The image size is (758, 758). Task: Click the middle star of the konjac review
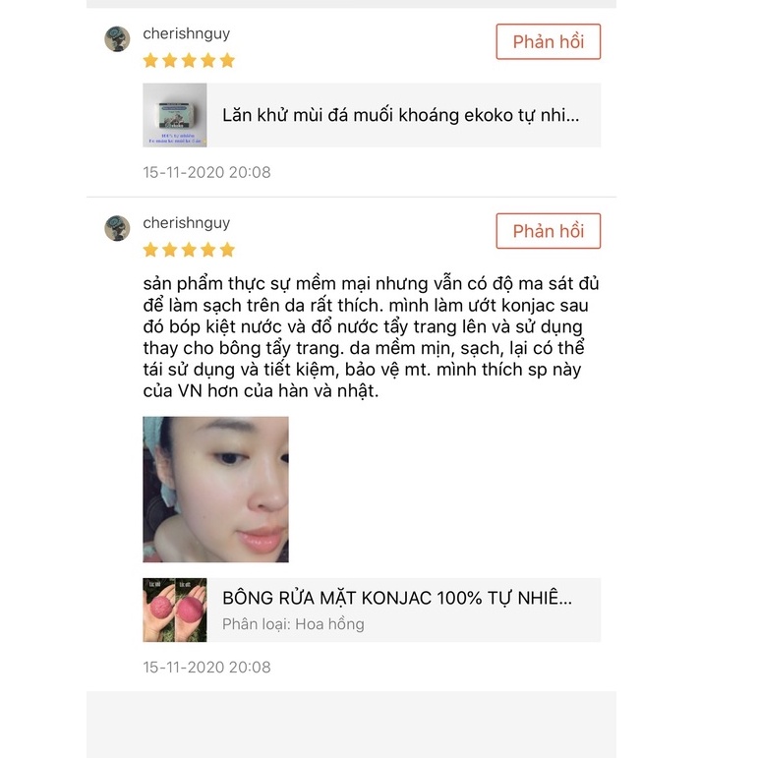pos(189,250)
